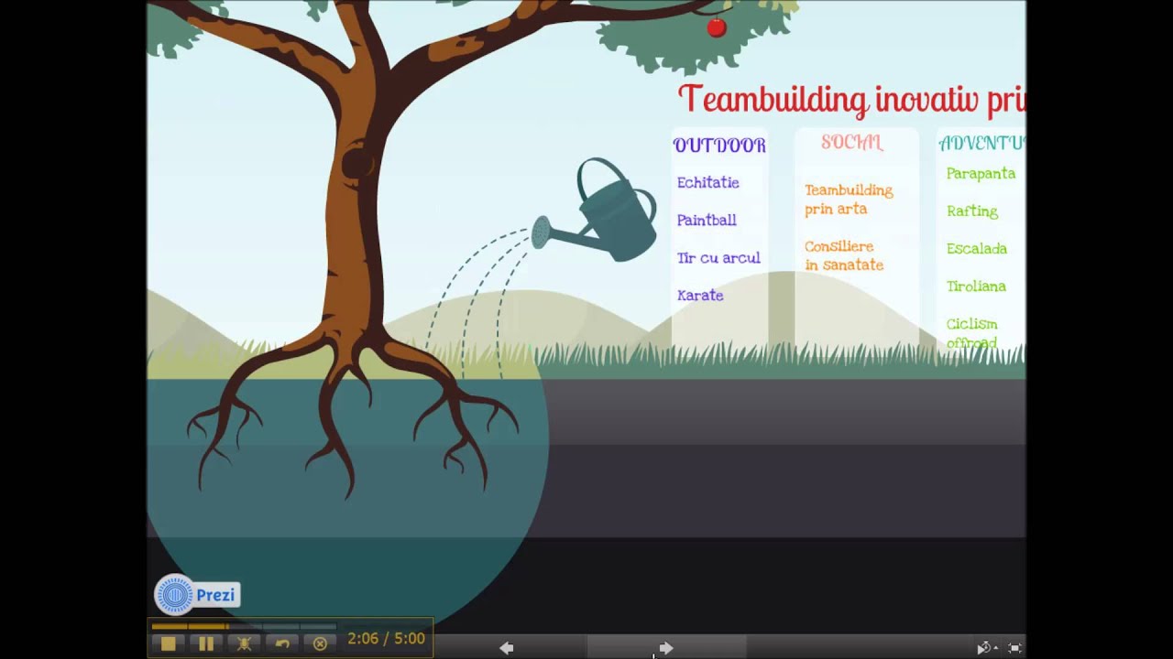This screenshot has width=1173, height=659.
Task: Click the undo arrow icon in recorder toolbar
Action: (282, 644)
